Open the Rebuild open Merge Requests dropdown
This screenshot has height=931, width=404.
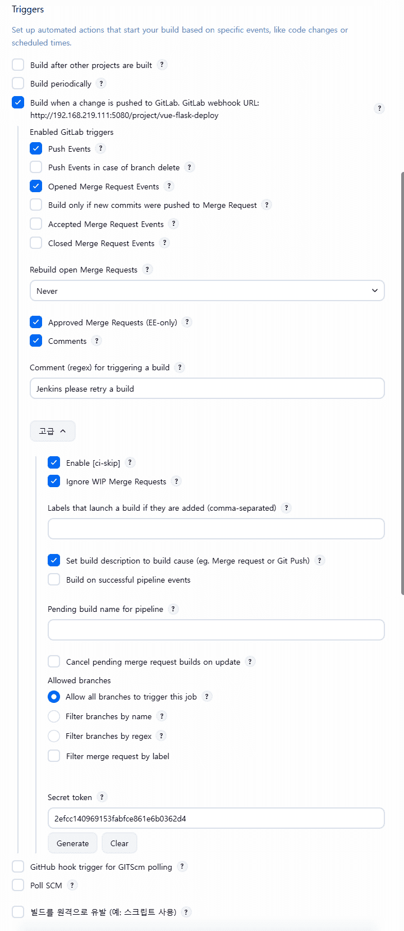(207, 291)
